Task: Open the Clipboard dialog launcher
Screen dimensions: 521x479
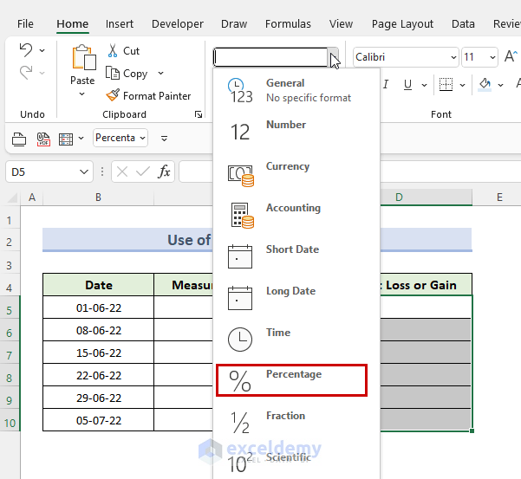Action: [x=199, y=114]
